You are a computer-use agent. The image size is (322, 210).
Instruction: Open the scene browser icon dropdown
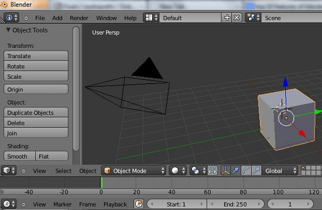pyautogui.click(x=253, y=17)
